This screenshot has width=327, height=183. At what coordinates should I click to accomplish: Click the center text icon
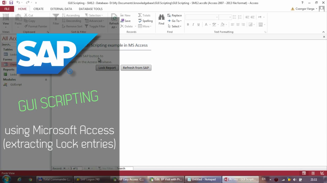(x=238, y=24)
